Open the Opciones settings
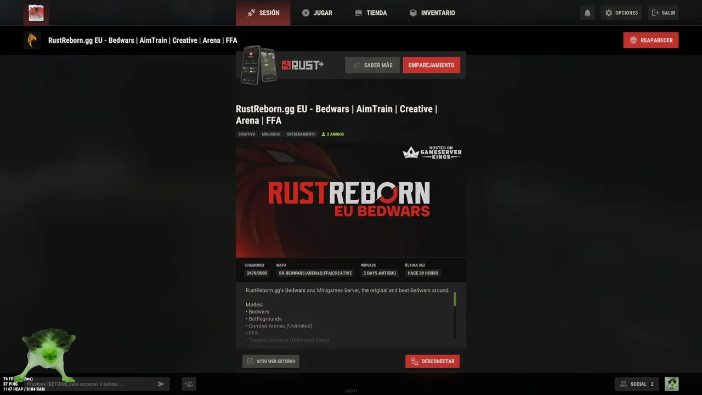 coord(621,13)
